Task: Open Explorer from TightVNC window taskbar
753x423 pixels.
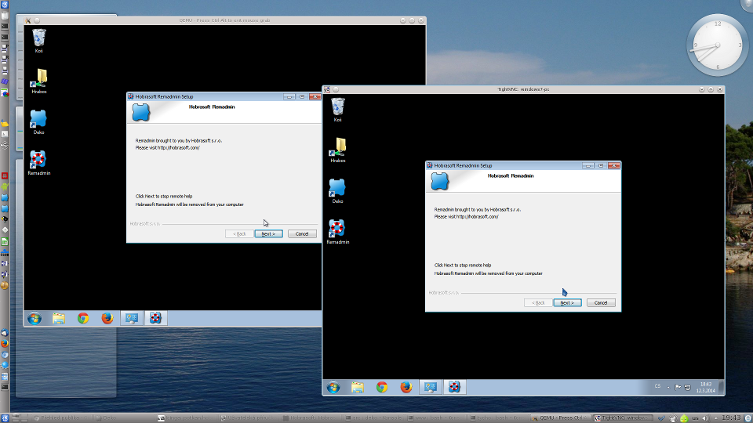Action: tap(358, 387)
